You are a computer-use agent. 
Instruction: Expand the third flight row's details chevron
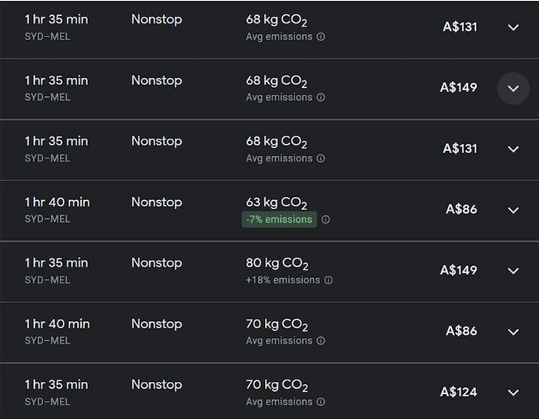(x=513, y=149)
